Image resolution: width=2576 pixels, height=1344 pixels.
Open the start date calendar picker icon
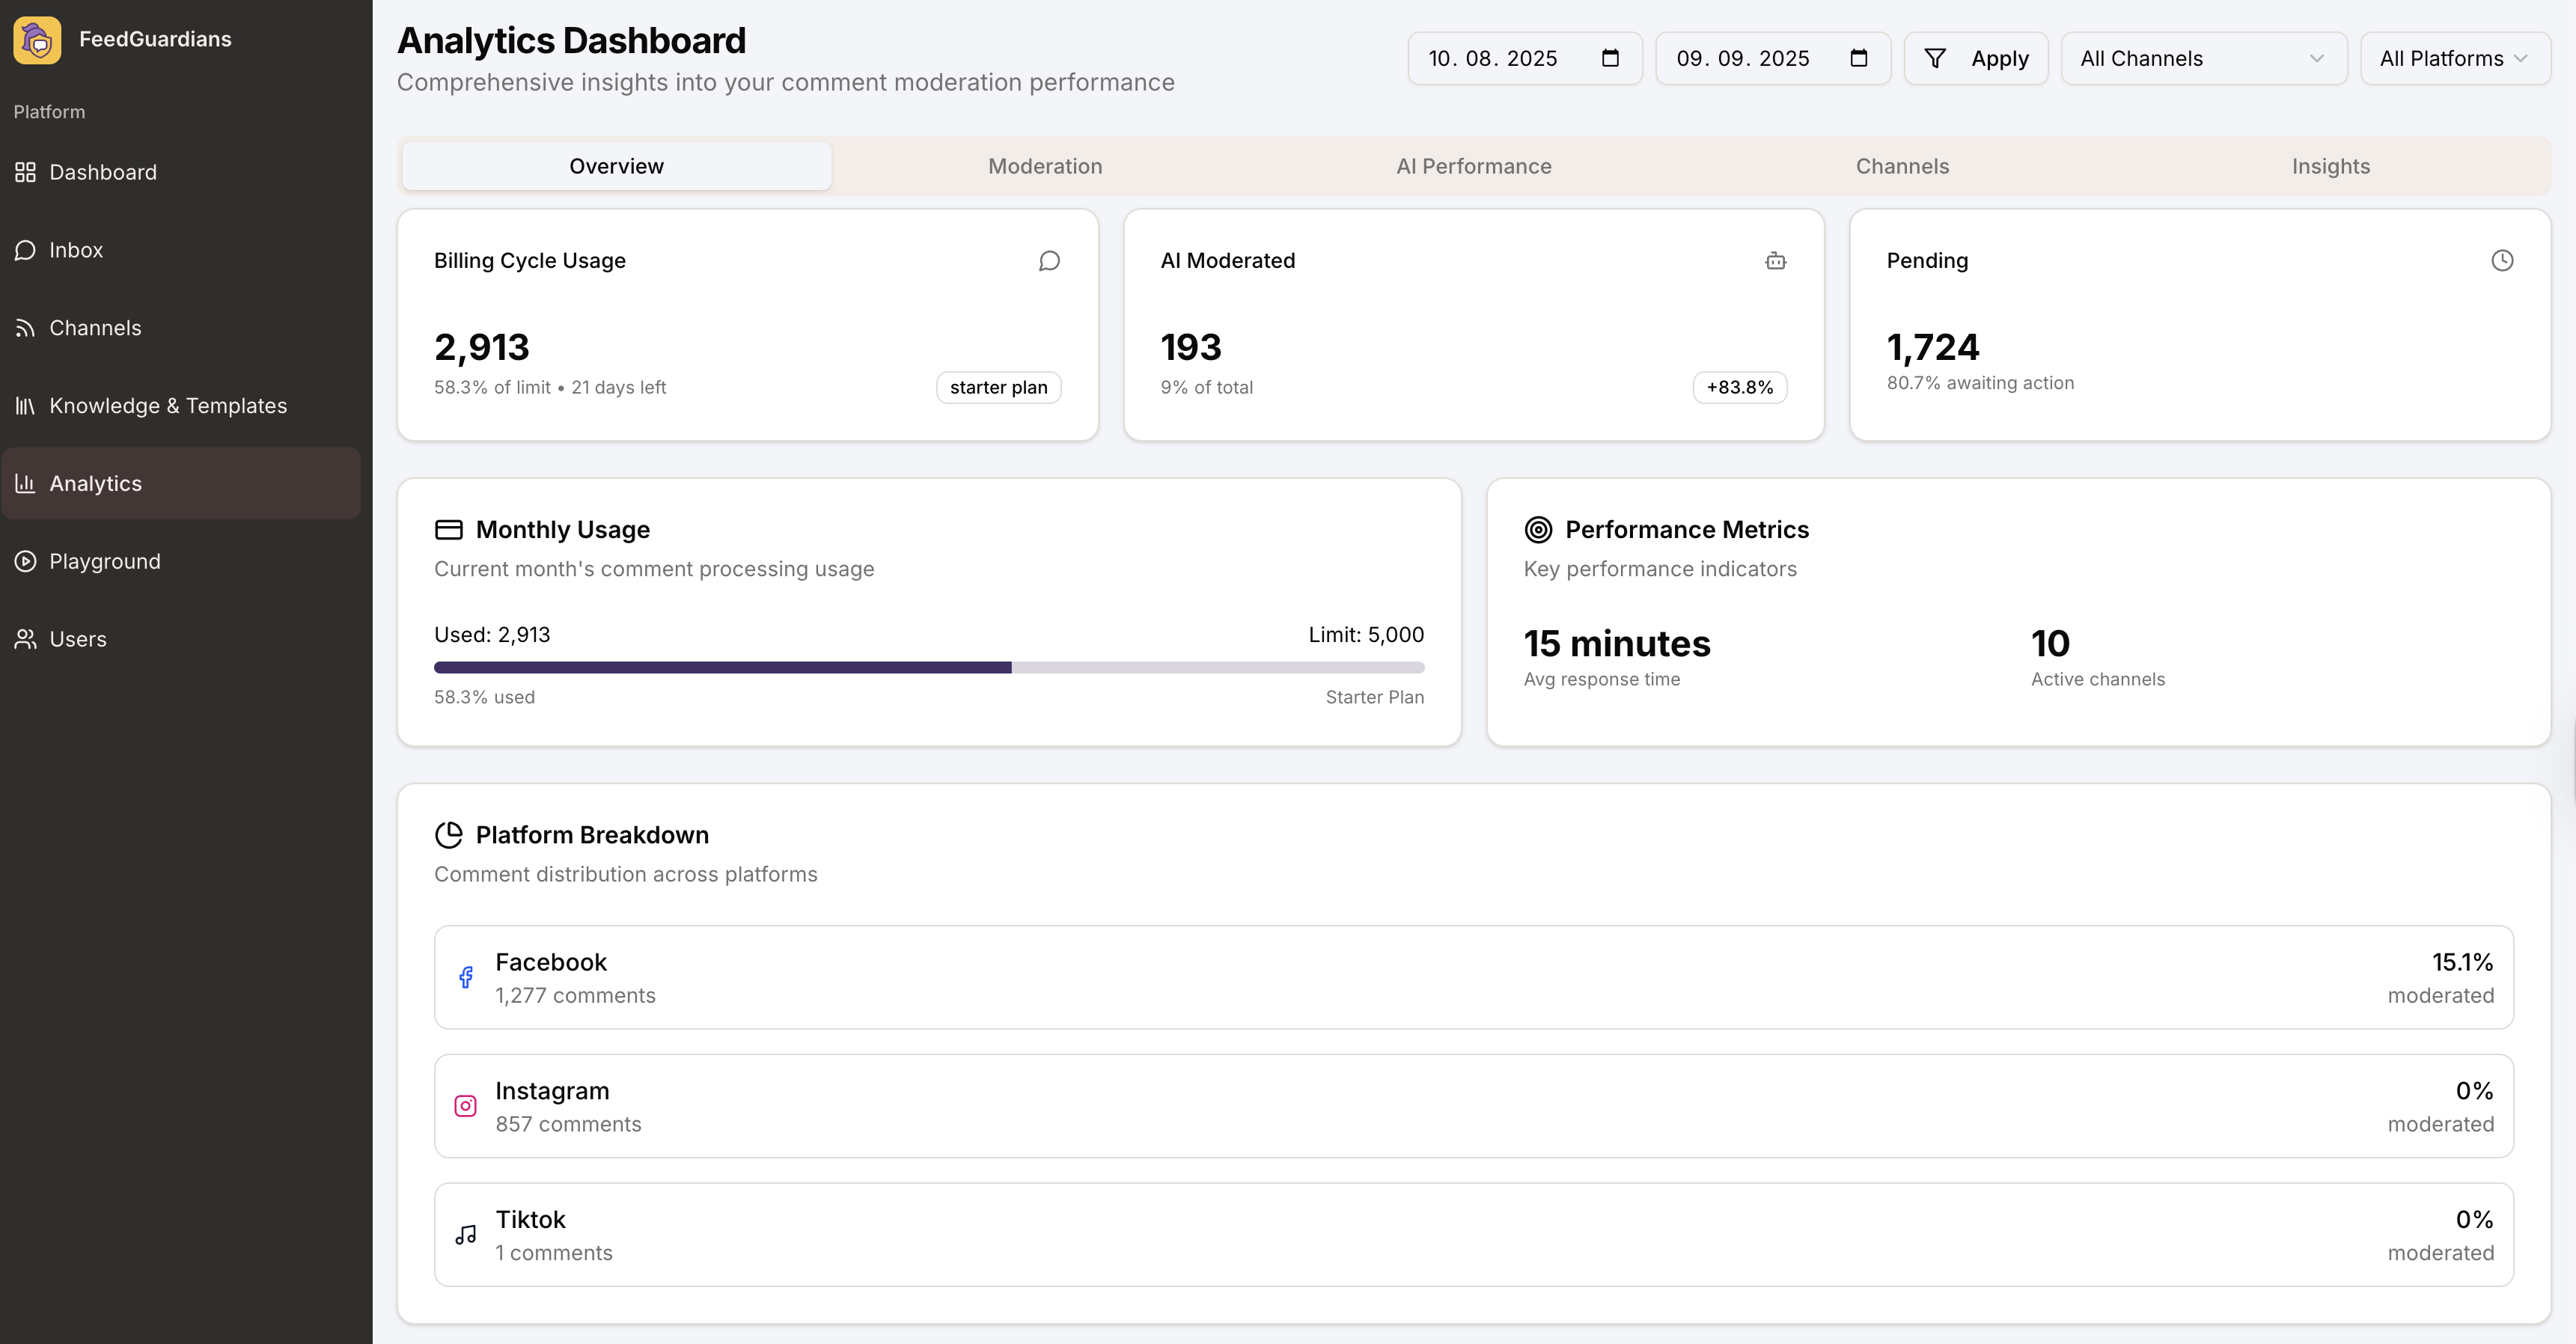(x=1610, y=58)
